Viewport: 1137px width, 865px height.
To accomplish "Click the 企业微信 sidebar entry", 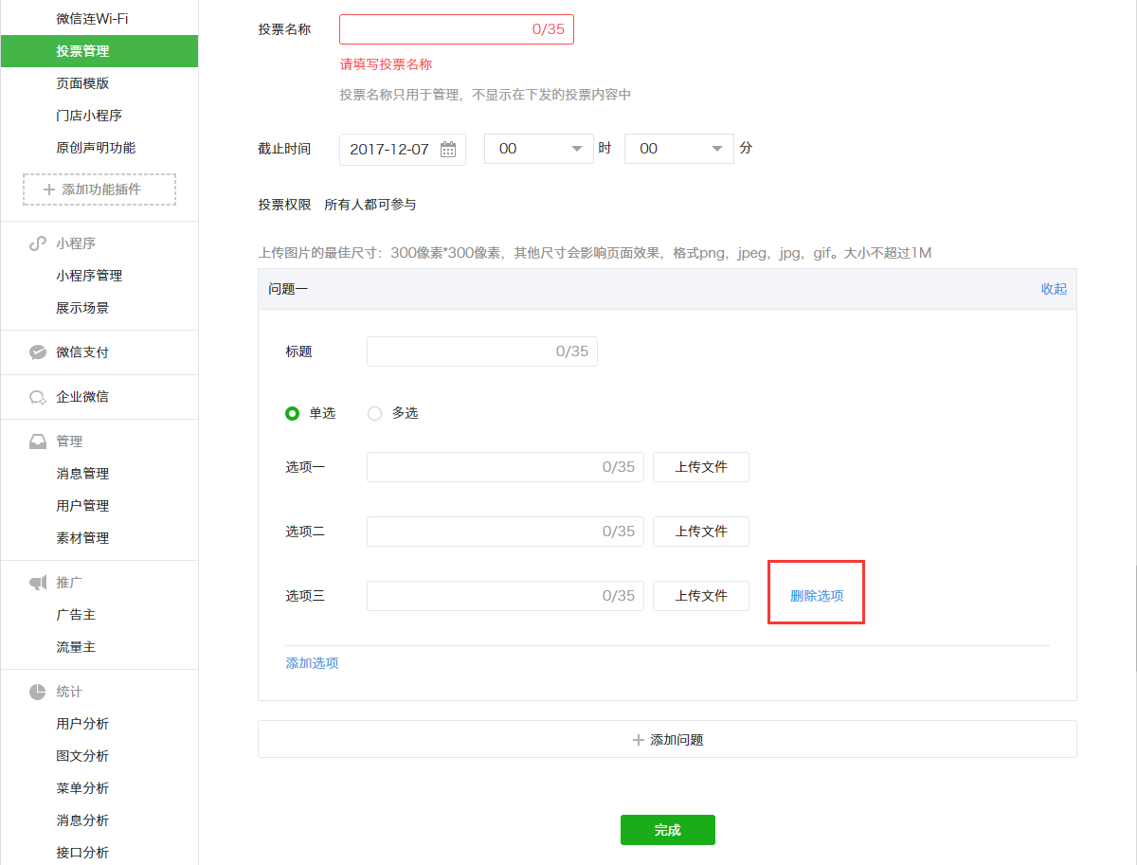I will pyautogui.click(x=82, y=397).
